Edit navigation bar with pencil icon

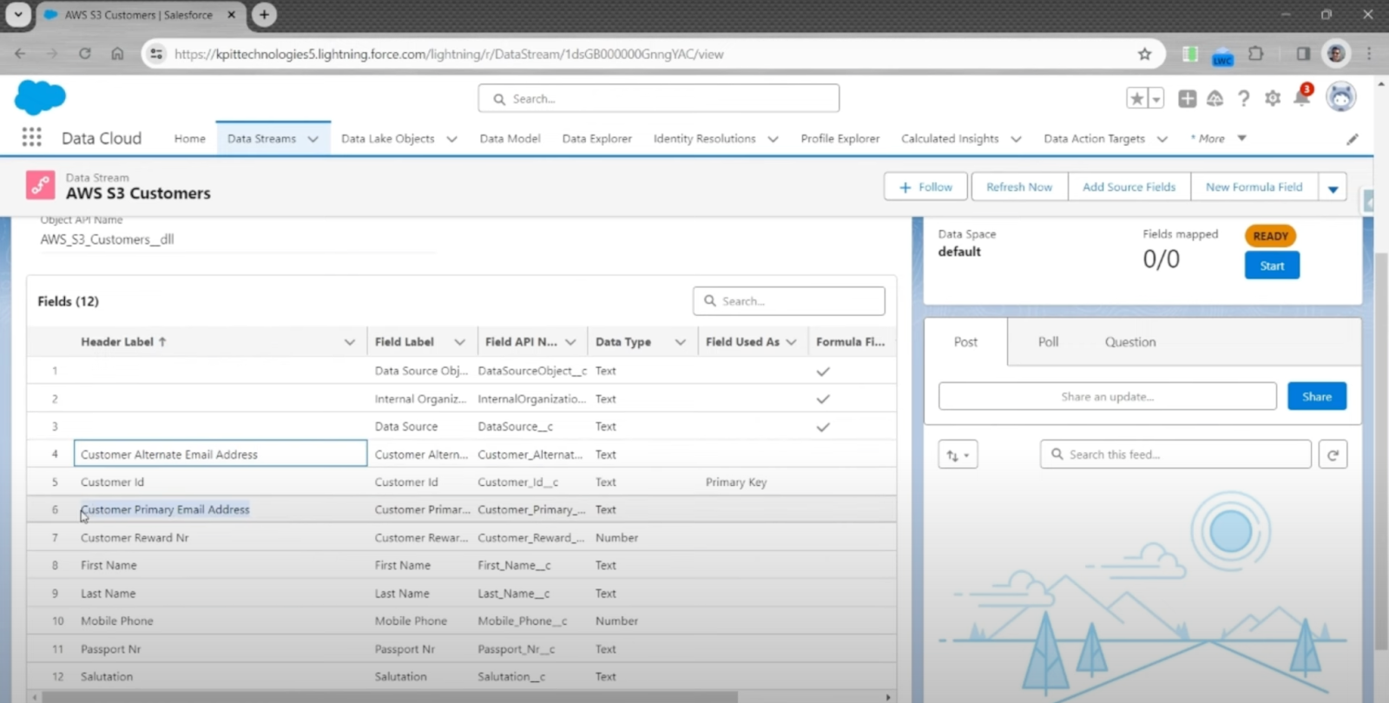(1353, 139)
